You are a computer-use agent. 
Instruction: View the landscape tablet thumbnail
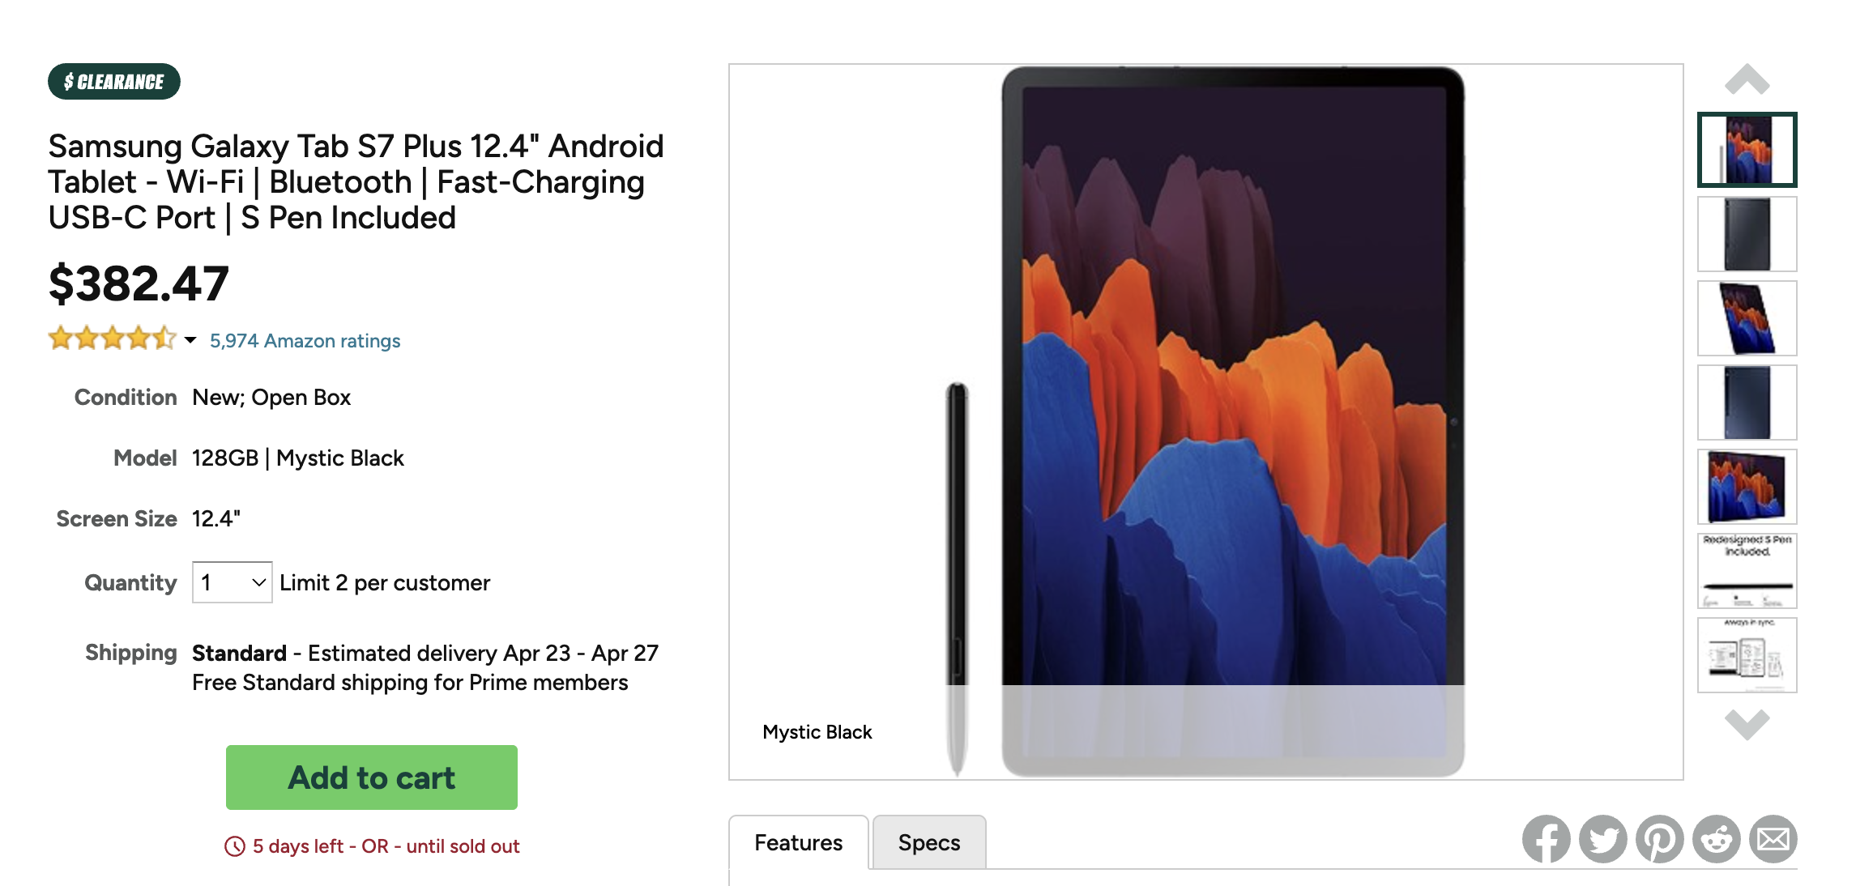click(1747, 487)
